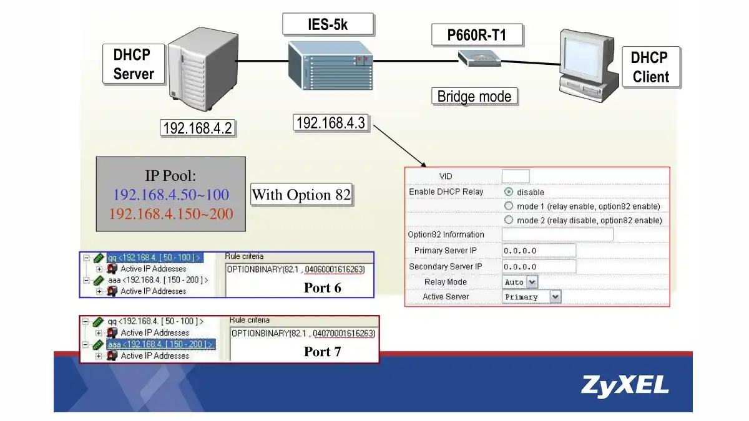Click the Active Server label
Image resolution: width=749 pixels, height=421 pixels.
coord(446,296)
